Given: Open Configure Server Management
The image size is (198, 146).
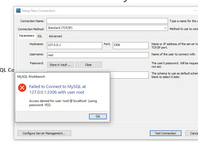Looking at the screenshot, I should (x=44, y=133).
